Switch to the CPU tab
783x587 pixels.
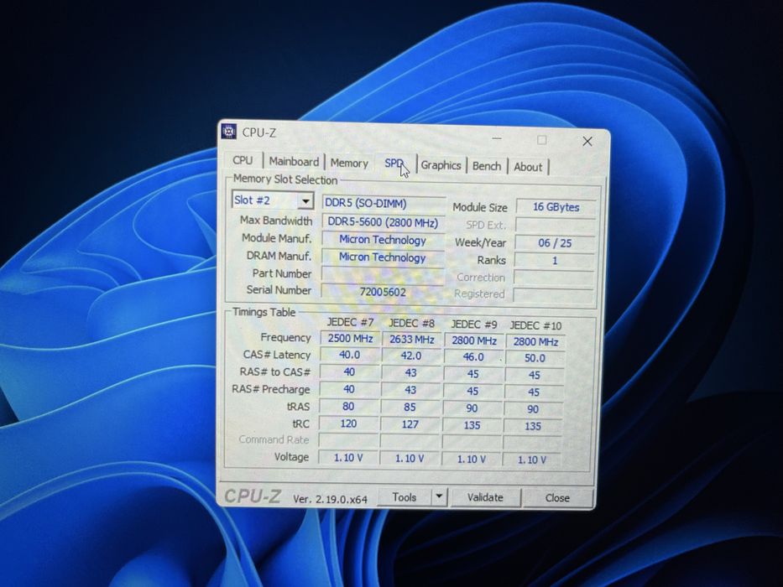click(x=243, y=160)
